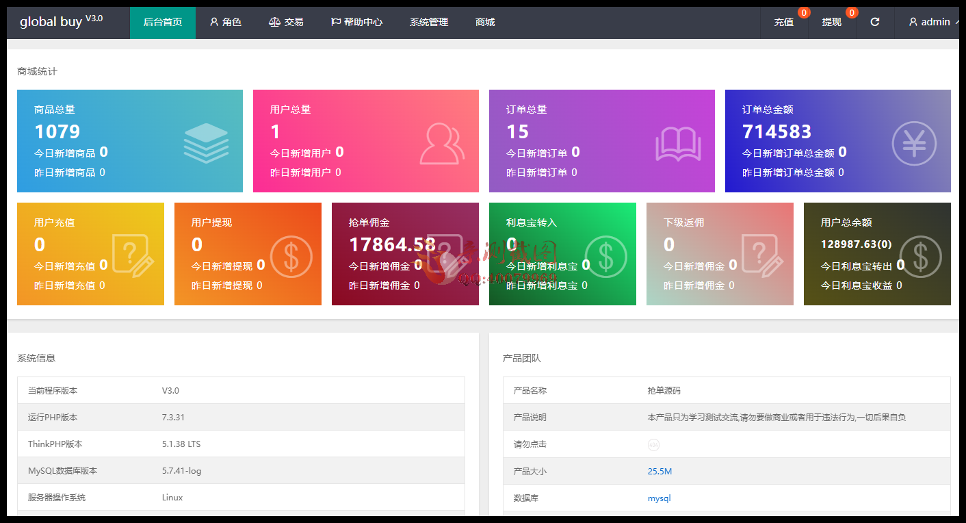This screenshot has height=523, width=966.
Task: Click the 抢单源码 product name value
Action: coord(664,391)
